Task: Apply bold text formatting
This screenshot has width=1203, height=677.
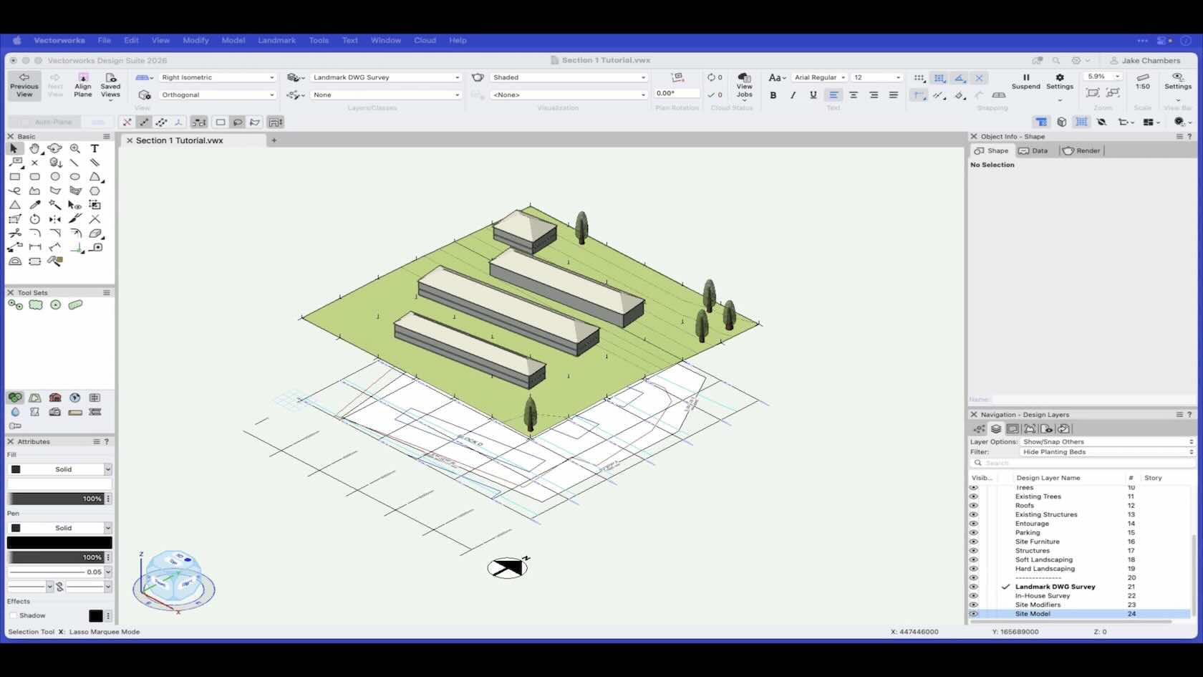Action: pos(773,95)
